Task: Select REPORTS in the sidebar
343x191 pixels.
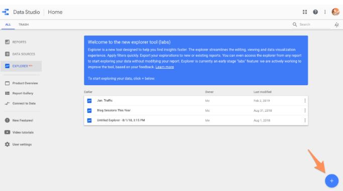Action: 19,42
